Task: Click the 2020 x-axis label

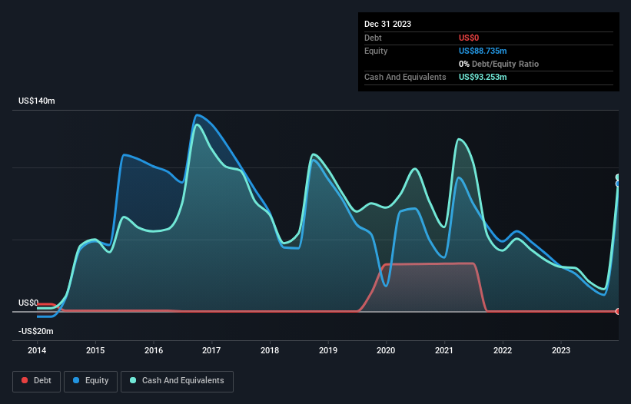Action: pyautogui.click(x=386, y=350)
